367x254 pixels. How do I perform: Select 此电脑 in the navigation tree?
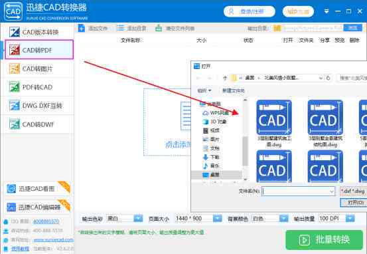210,104
